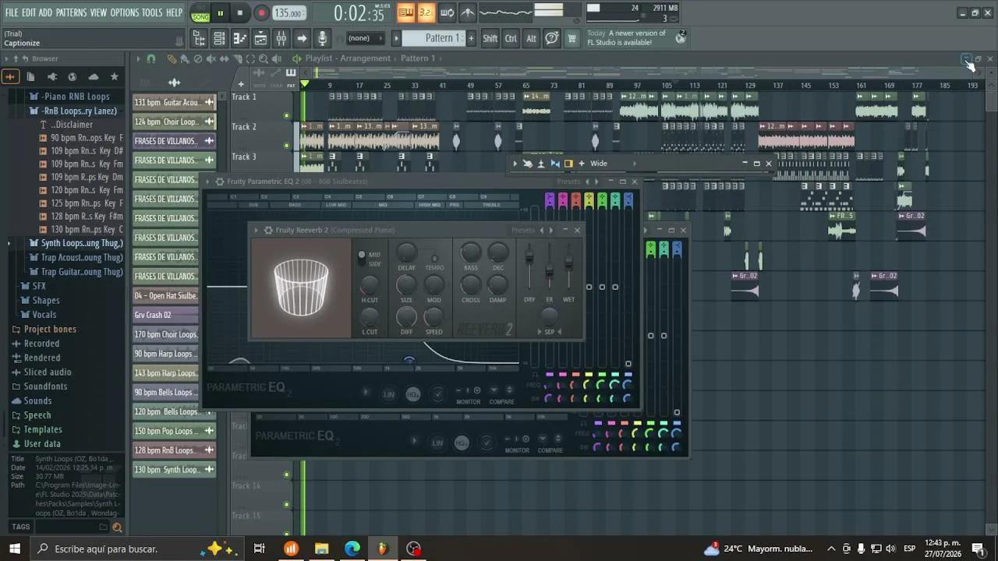998x561 pixels.
Task: Select the 131 bpm Guitar Acou.. clip
Action: point(175,102)
